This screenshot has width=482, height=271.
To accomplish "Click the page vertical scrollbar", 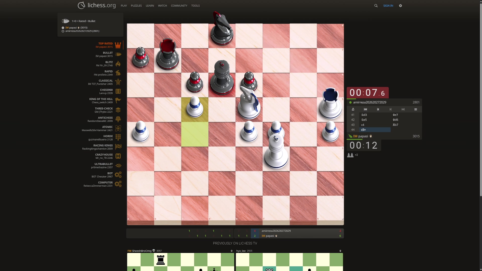I will pyautogui.click(x=480, y=100).
